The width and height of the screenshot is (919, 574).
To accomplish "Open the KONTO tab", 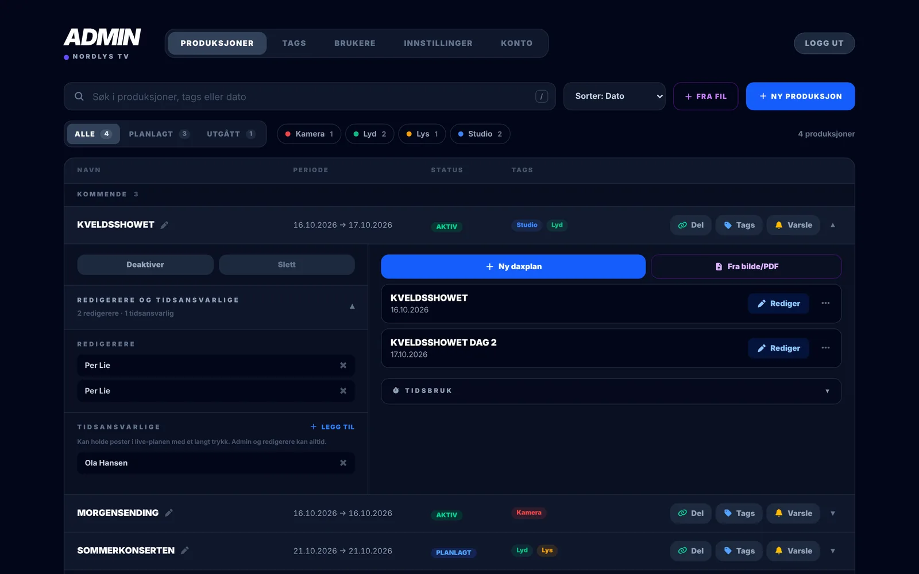I will 517,43.
